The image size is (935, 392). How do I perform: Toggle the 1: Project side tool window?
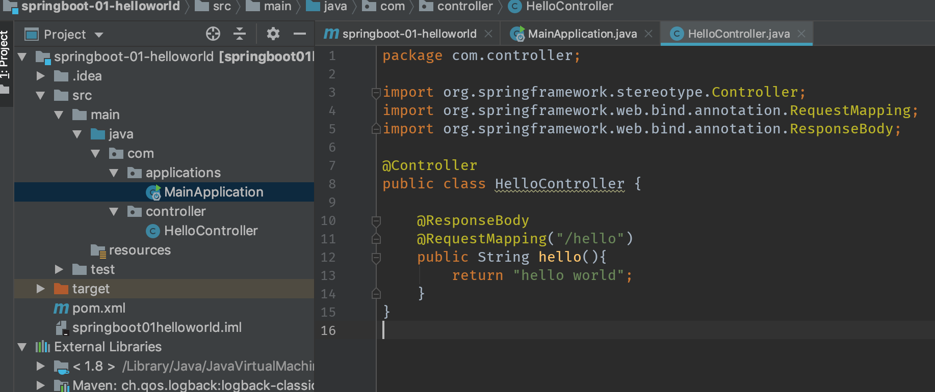[x=5, y=62]
